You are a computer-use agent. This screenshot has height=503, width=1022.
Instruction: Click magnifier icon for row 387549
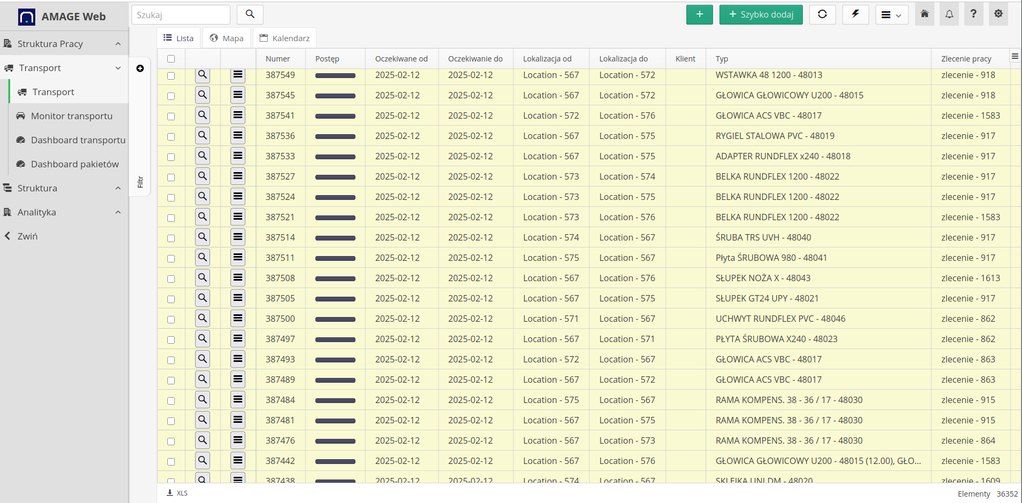click(203, 75)
